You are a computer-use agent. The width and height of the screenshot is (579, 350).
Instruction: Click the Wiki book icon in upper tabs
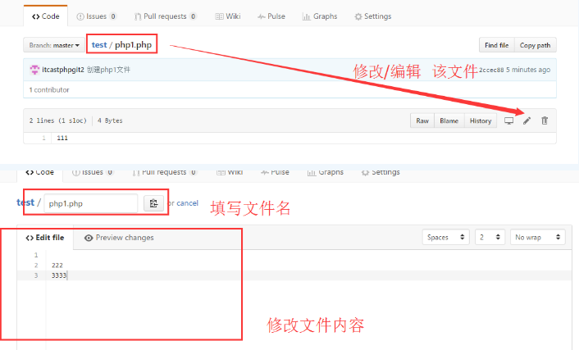[x=219, y=16]
